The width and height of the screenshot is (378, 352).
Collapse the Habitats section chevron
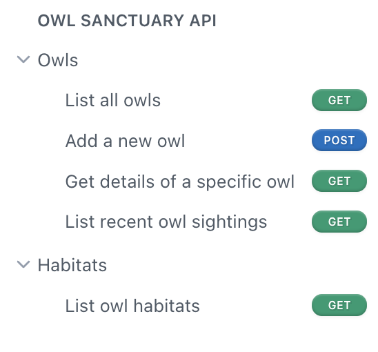[23, 264]
